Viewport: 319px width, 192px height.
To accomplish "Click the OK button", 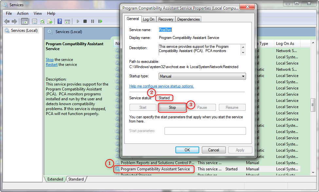I will coord(187,150).
